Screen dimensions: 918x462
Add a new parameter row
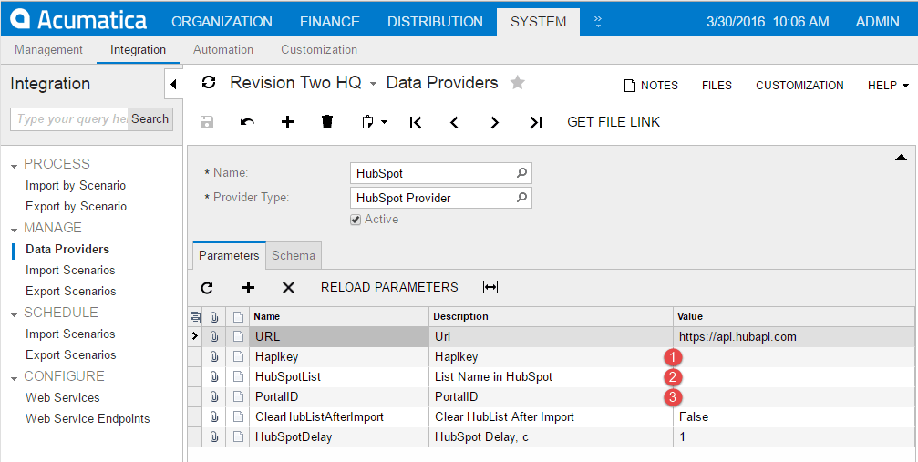pos(248,288)
